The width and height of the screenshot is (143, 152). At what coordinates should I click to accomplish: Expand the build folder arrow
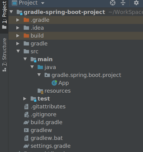tap(18, 36)
